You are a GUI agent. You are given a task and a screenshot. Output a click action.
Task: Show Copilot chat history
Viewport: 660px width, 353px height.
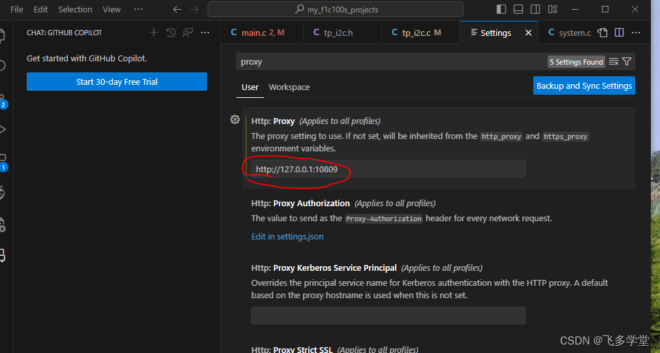coord(170,33)
